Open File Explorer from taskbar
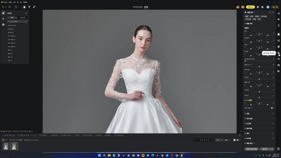 pyautogui.click(x=109, y=155)
